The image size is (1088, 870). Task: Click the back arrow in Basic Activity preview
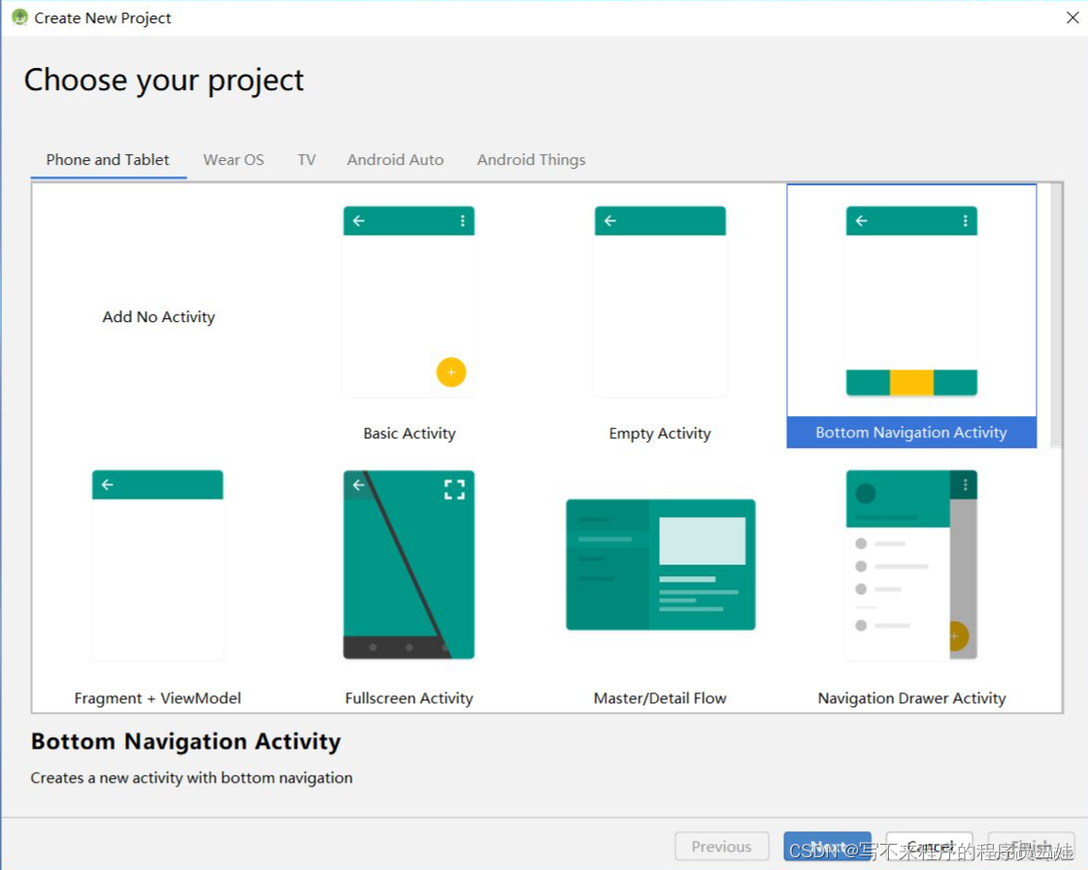[359, 220]
